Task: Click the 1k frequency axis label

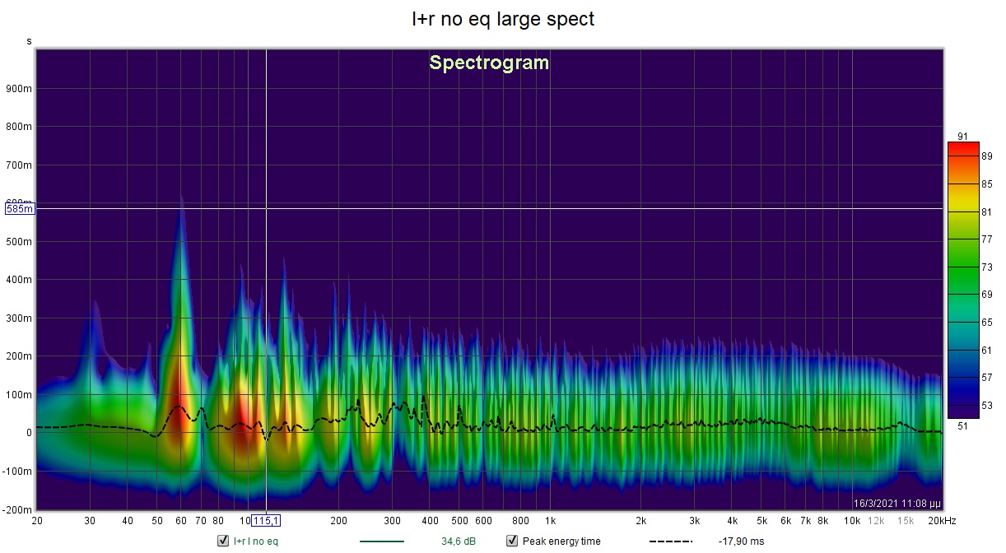Action: 550,521
